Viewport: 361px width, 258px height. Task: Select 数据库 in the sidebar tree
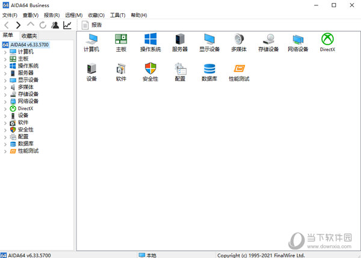[x=26, y=144]
